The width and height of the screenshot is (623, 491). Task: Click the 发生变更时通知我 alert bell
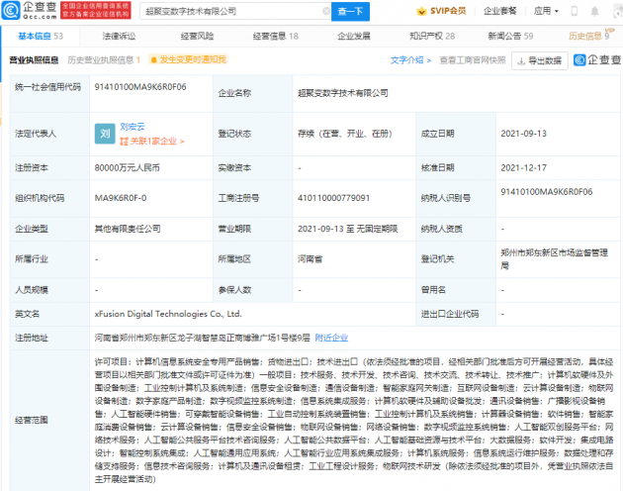(x=188, y=59)
